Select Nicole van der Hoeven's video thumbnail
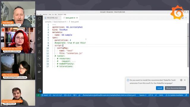The image size is (190, 107). pos(18,40)
